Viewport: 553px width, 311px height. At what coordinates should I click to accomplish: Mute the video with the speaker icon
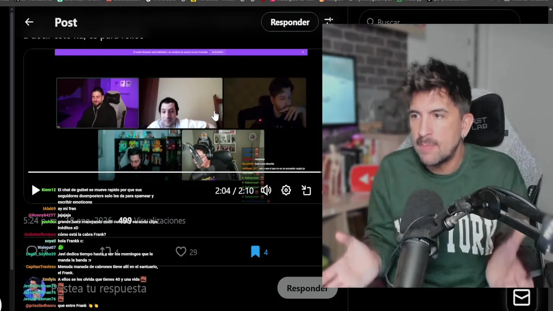click(x=266, y=190)
